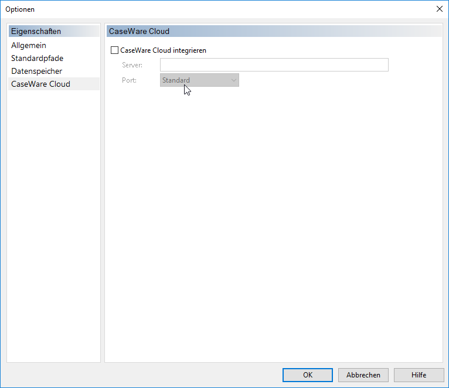This screenshot has width=449, height=388.
Task: Cancel the dialog with Abbrechen
Action: (363, 375)
